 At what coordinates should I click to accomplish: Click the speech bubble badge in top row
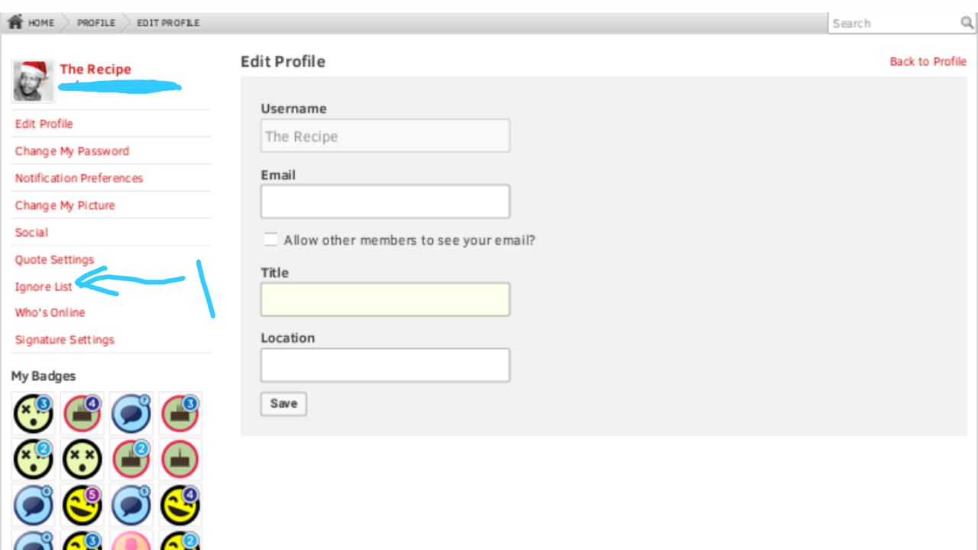(x=131, y=413)
